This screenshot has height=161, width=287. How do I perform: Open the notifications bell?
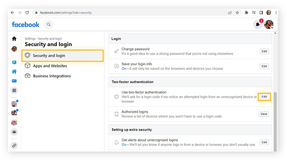point(258,24)
